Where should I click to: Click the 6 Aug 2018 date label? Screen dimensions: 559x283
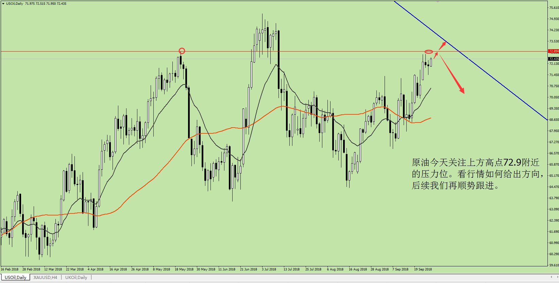pos(335,269)
